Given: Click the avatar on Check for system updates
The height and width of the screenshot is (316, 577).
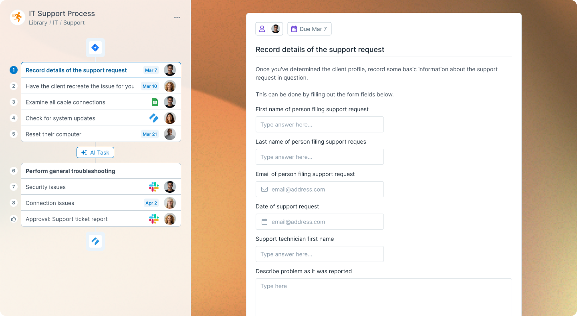Looking at the screenshot, I should point(170,118).
